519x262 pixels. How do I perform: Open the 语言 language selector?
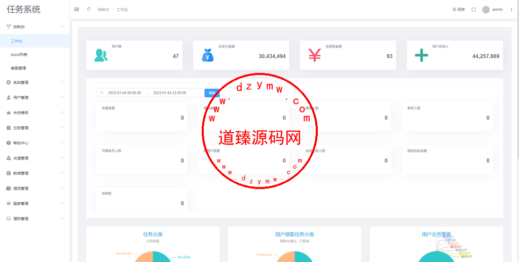tap(459, 10)
